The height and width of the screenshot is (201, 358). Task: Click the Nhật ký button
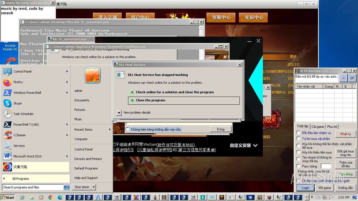coord(346,134)
